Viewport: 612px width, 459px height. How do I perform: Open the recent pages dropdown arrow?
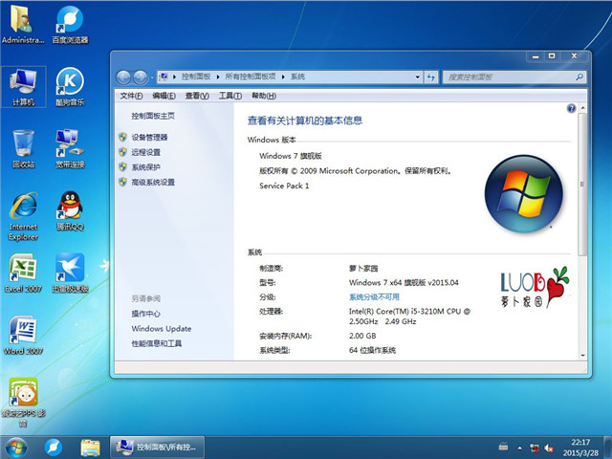[152, 77]
